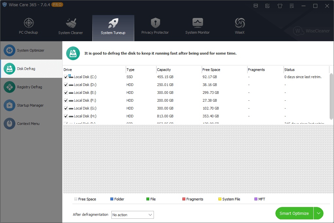The height and width of the screenshot is (223, 334).
Task: Open the After defragmentation dropdown
Action: pos(133,215)
